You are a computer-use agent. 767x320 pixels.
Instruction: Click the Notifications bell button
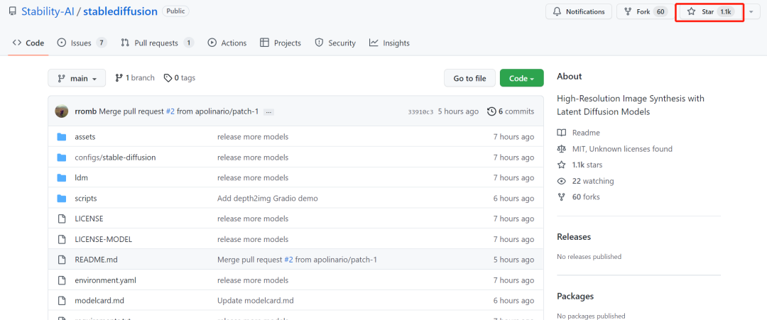point(579,12)
